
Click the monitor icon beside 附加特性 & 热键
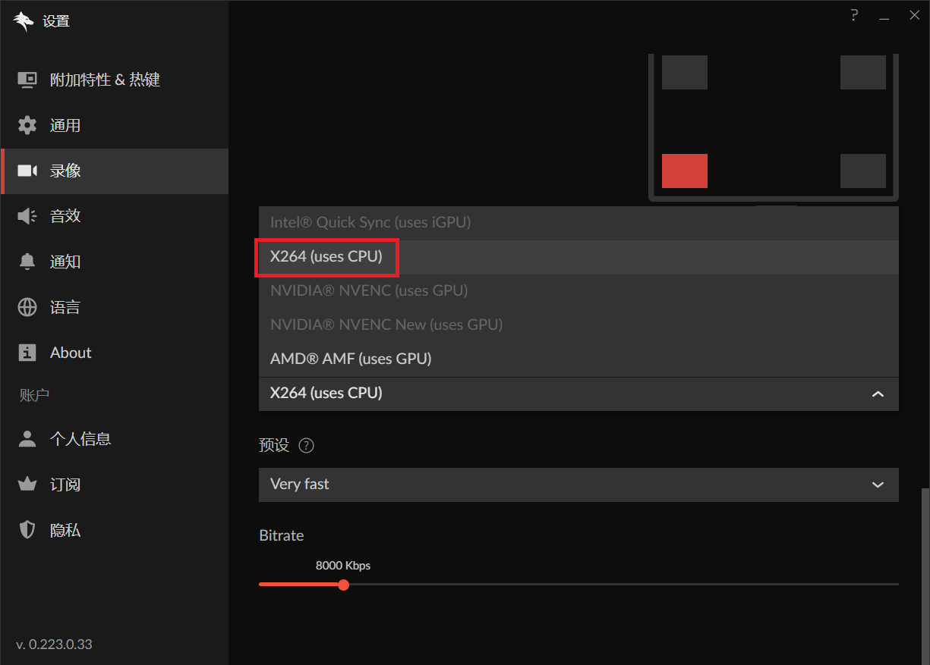pyautogui.click(x=27, y=80)
